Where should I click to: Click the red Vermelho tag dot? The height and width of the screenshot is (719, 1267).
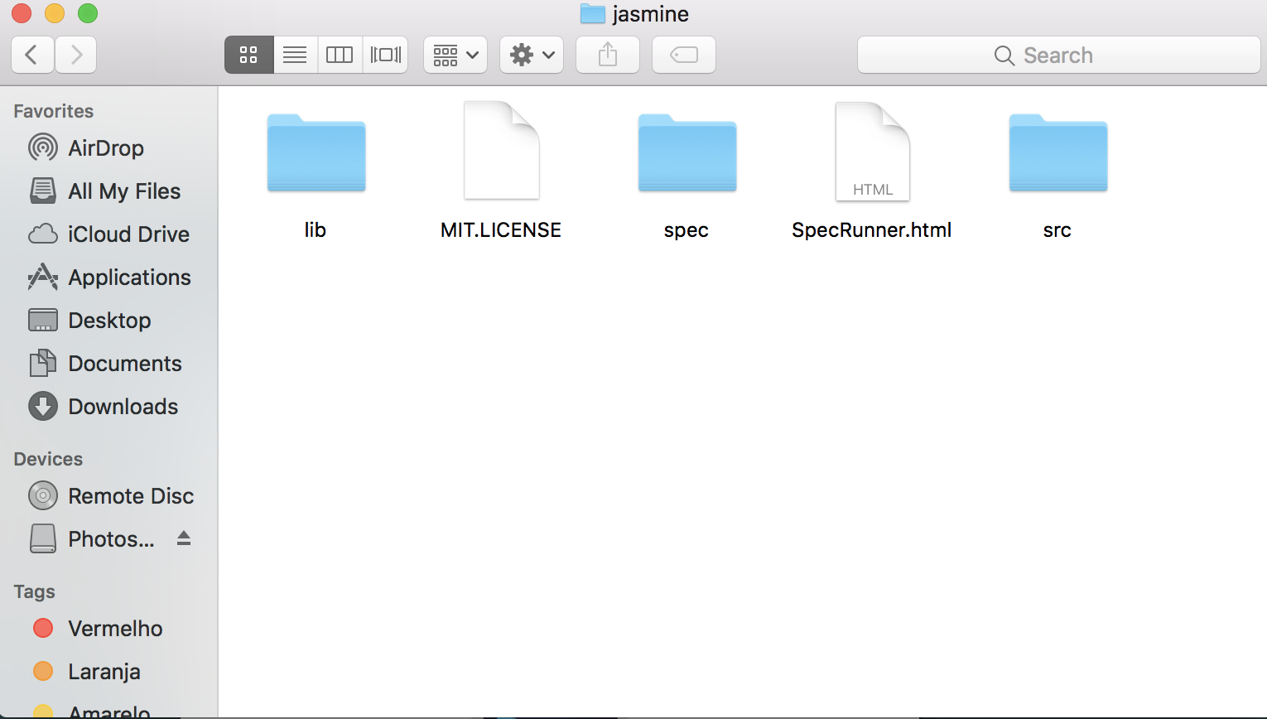[43, 628]
